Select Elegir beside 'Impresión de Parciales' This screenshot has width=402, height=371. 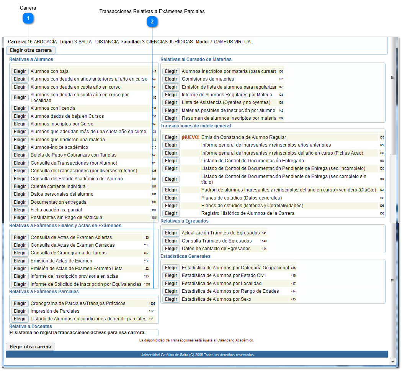point(20,311)
